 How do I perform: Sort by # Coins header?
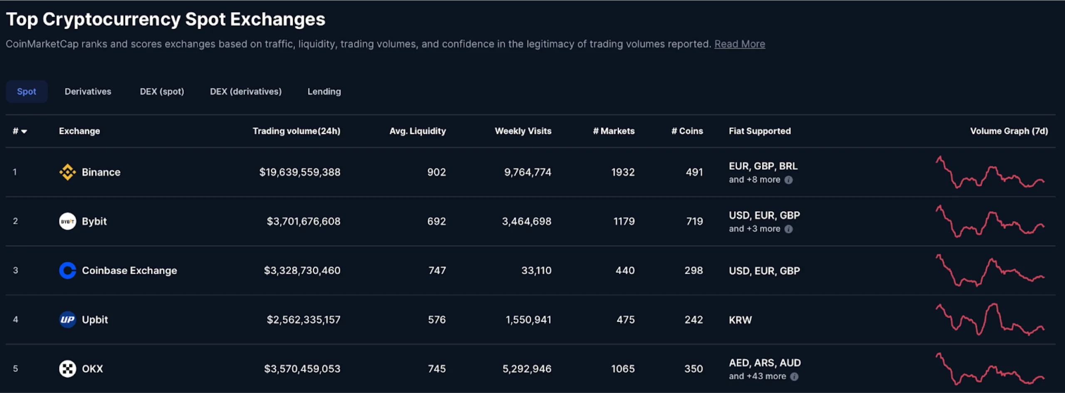click(x=687, y=131)
